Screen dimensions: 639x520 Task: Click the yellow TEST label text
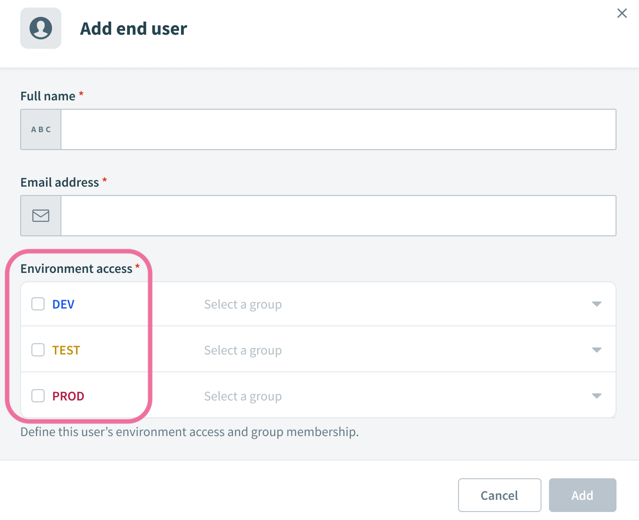pos(66,350)
